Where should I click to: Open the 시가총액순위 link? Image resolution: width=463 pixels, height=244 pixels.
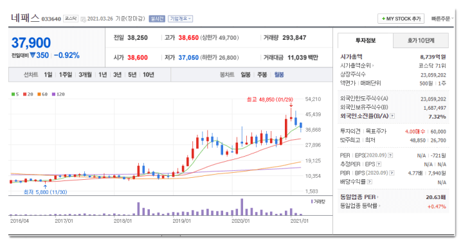pos(357,65)
